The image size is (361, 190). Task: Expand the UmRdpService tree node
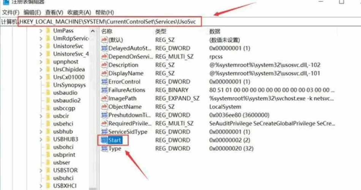pyautogui.click(x=41, y=38)
